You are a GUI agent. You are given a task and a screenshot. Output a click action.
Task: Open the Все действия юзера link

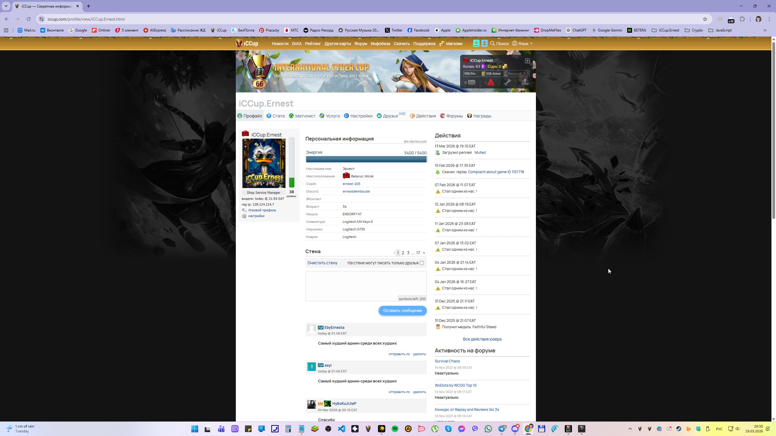pos(482,339)
